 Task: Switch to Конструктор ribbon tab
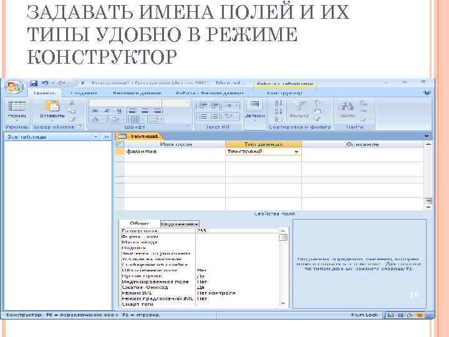[284, 93]
